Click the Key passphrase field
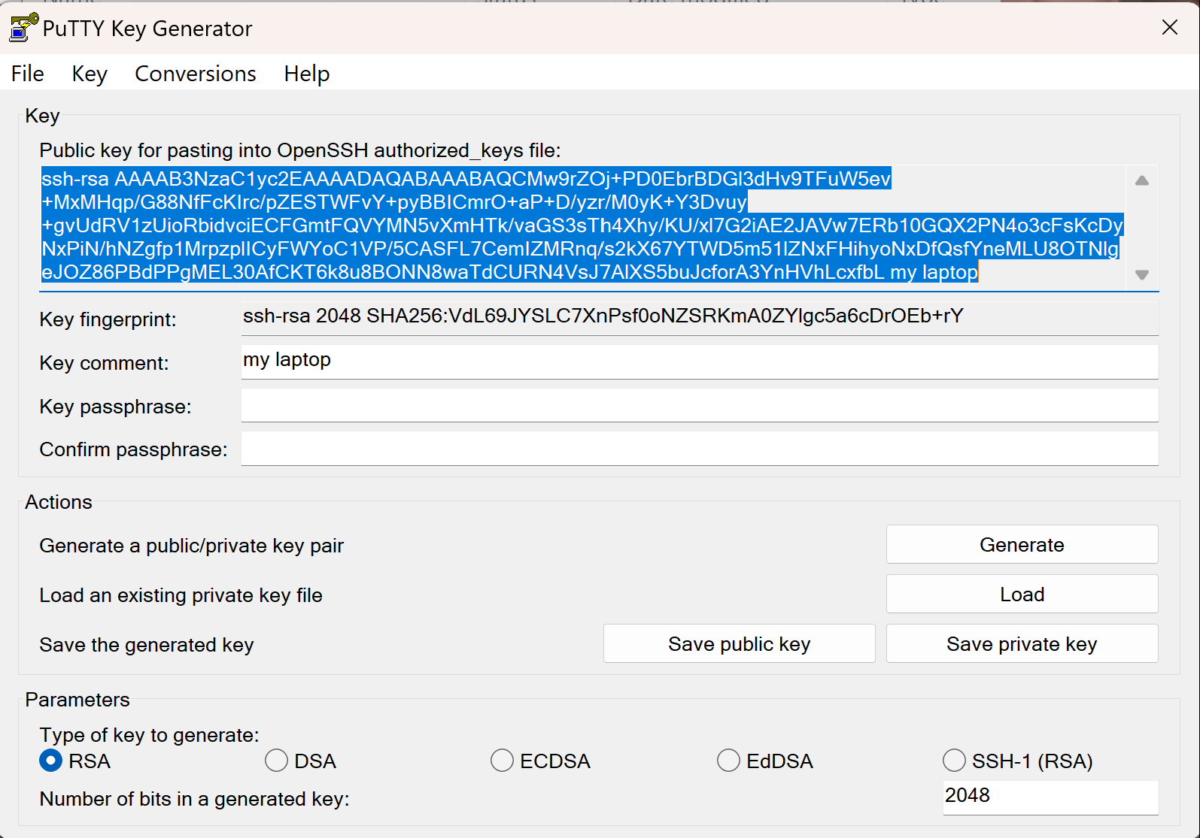This screenshot has width=1200, height=838. (700, 405)
